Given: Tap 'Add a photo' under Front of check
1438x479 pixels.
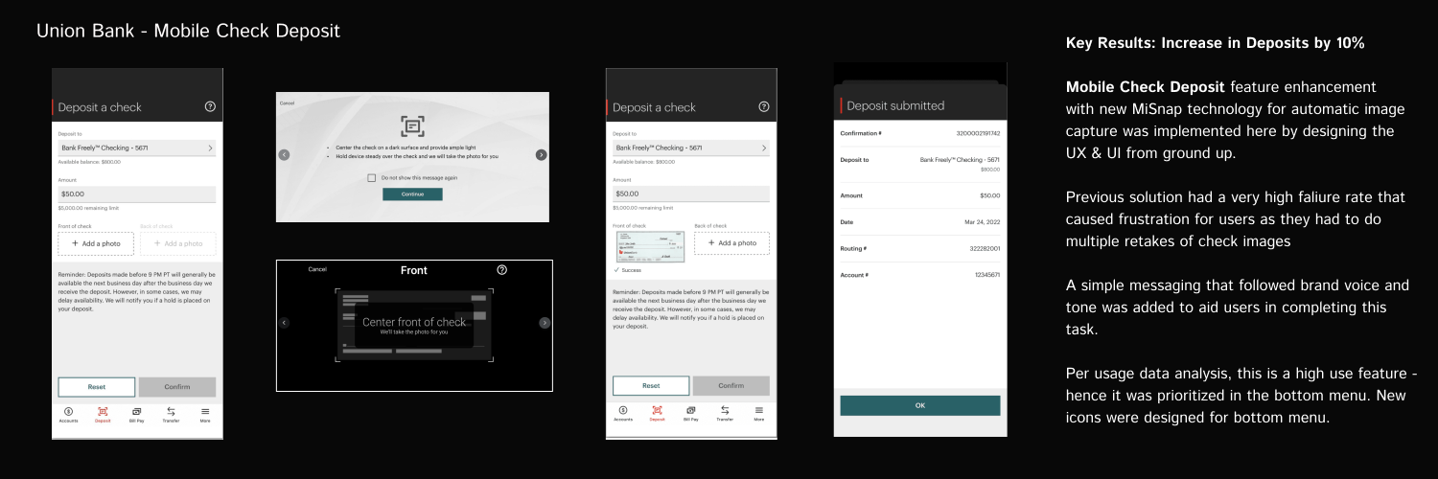Looking at the screenshot, I should (x=96, y=243).
